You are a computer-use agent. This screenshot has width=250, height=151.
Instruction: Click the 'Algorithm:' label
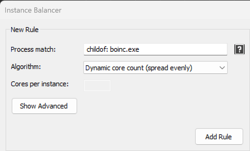(x=26, y=67)
